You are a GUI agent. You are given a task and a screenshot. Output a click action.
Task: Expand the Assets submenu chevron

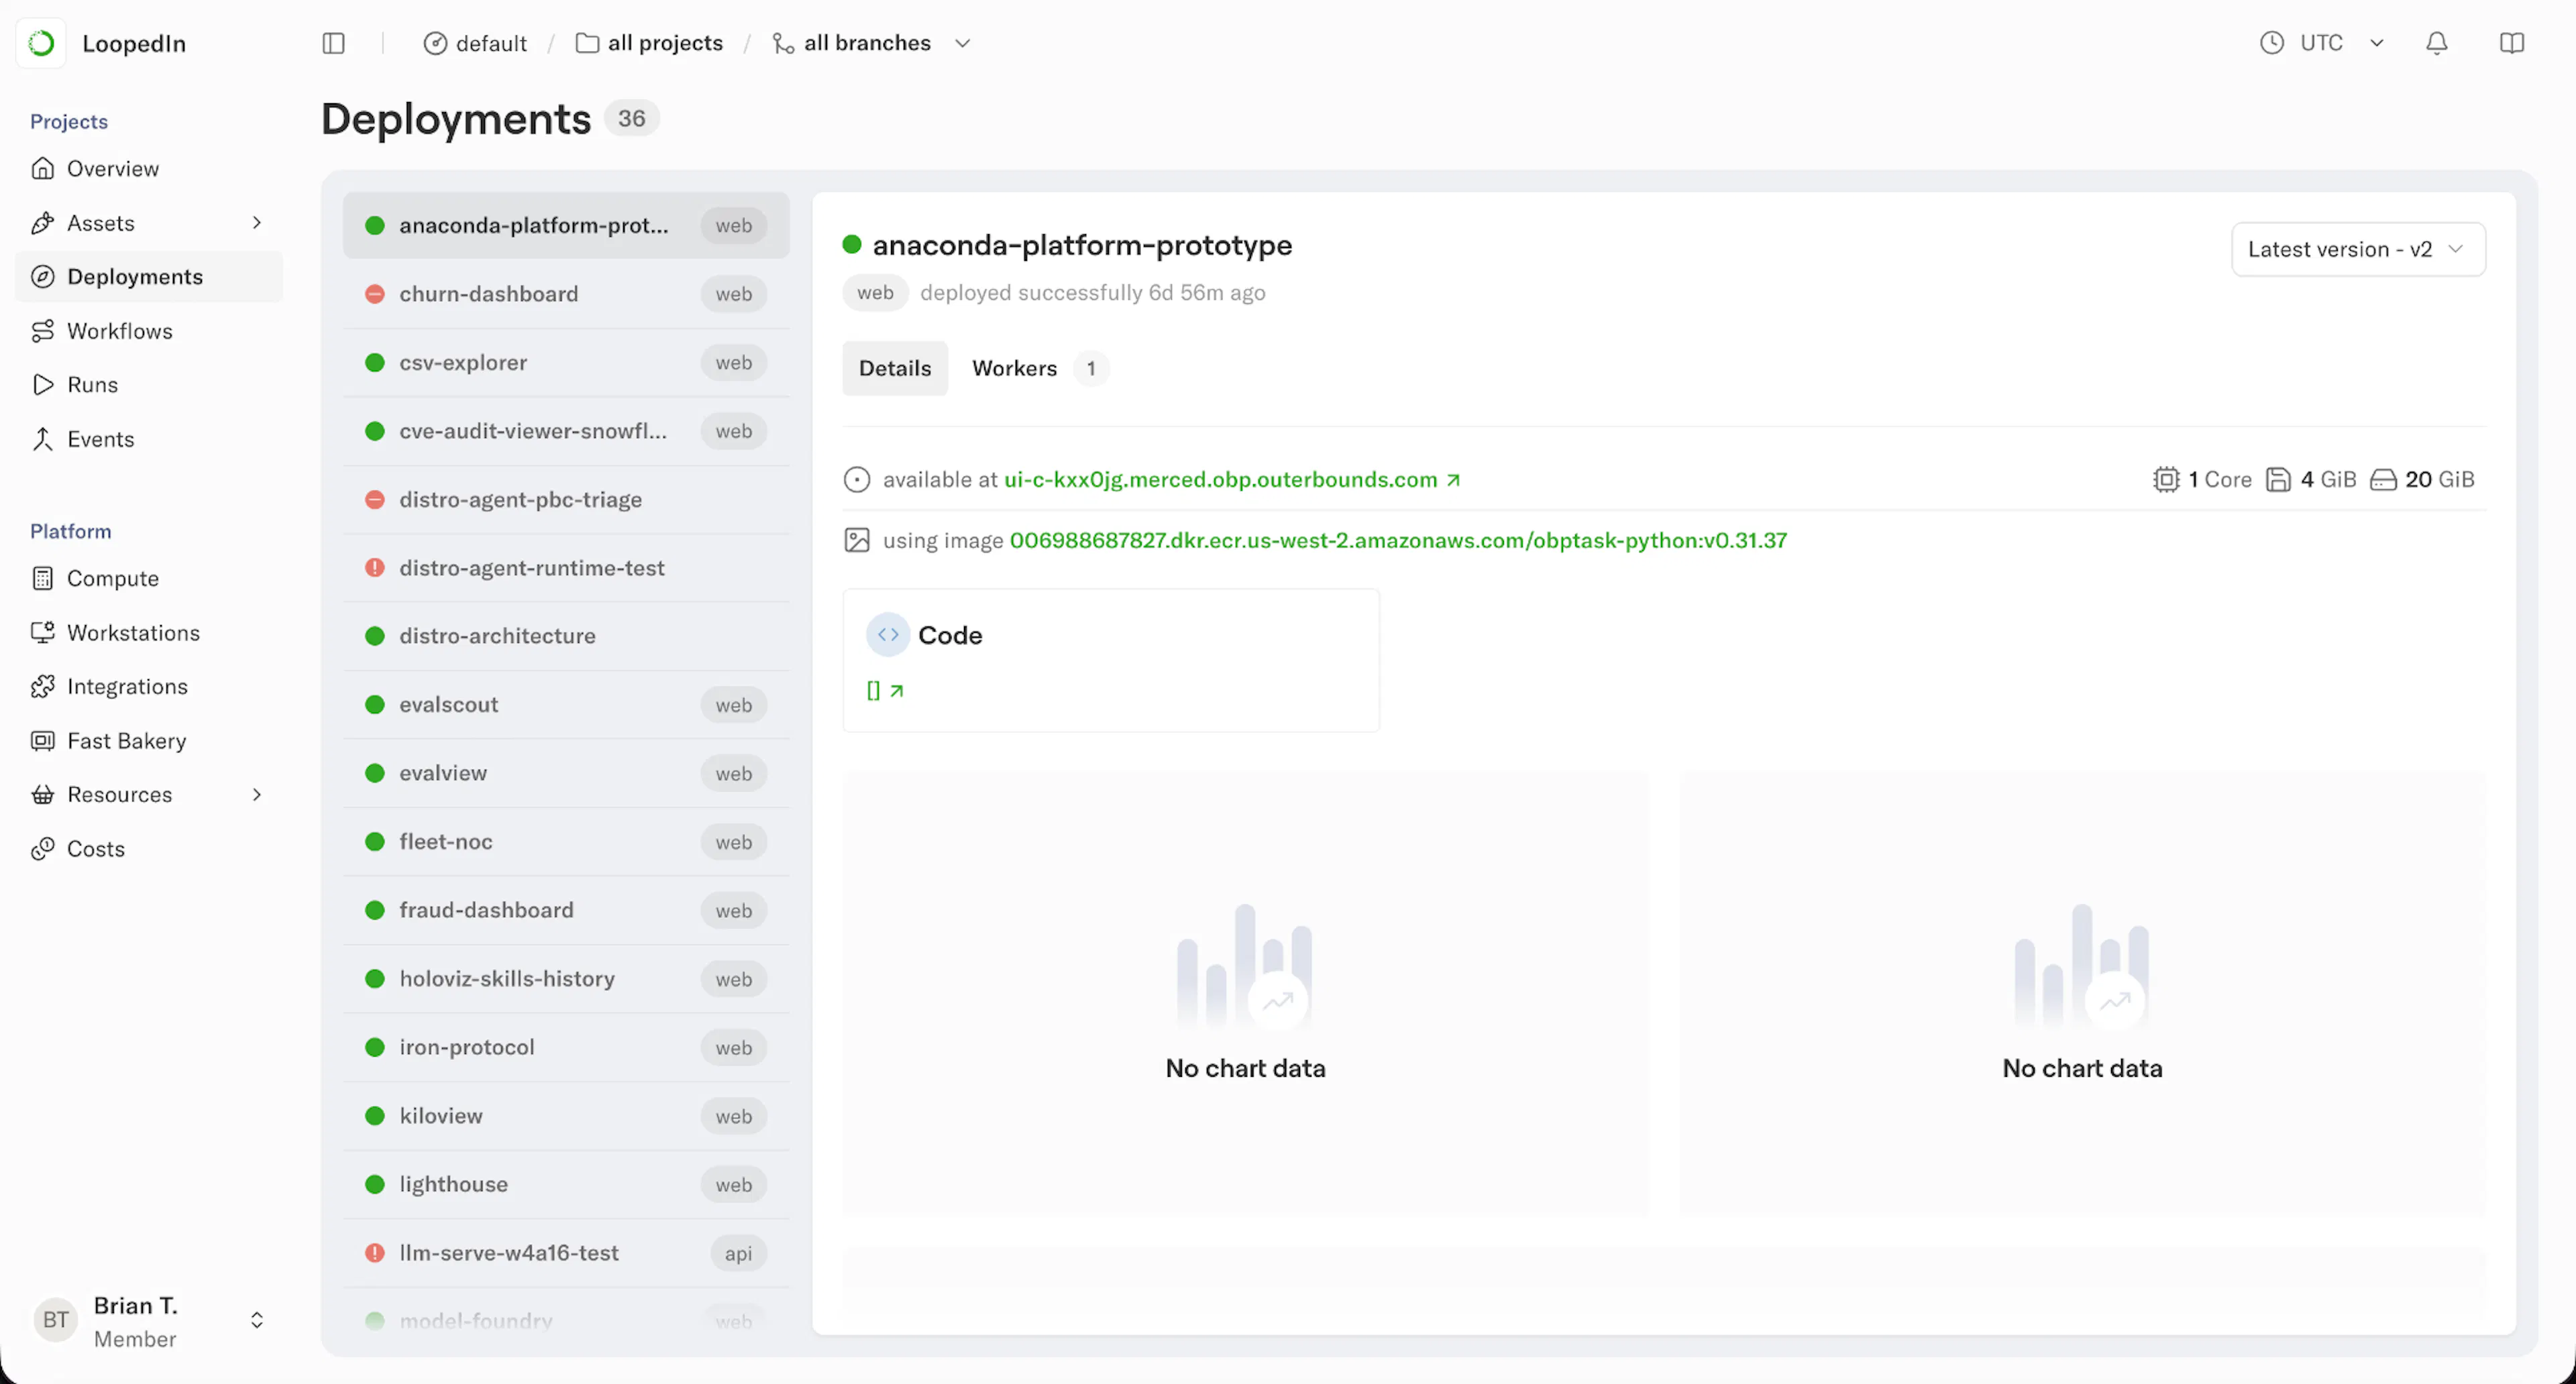click(257, 222)
